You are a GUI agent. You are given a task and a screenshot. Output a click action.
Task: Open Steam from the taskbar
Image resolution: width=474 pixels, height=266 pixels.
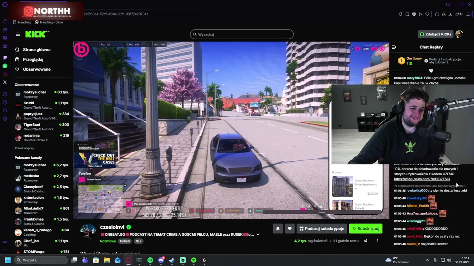pyautogui.click(x=172, y=260)
